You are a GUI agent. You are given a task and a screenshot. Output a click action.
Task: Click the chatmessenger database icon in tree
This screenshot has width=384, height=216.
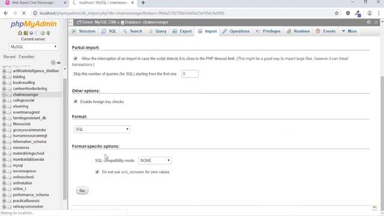pos(10,95)
